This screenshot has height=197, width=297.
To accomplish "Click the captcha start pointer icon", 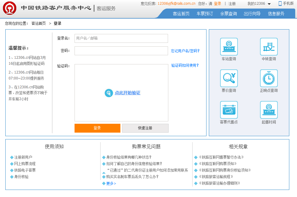I will pos(109,93).
